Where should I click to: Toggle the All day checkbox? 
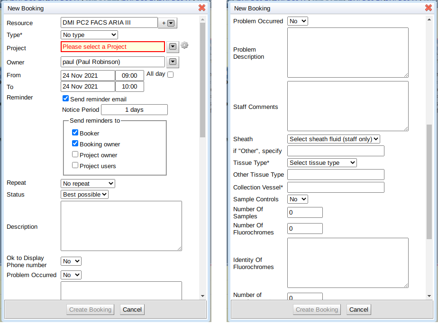click(171, 74)
